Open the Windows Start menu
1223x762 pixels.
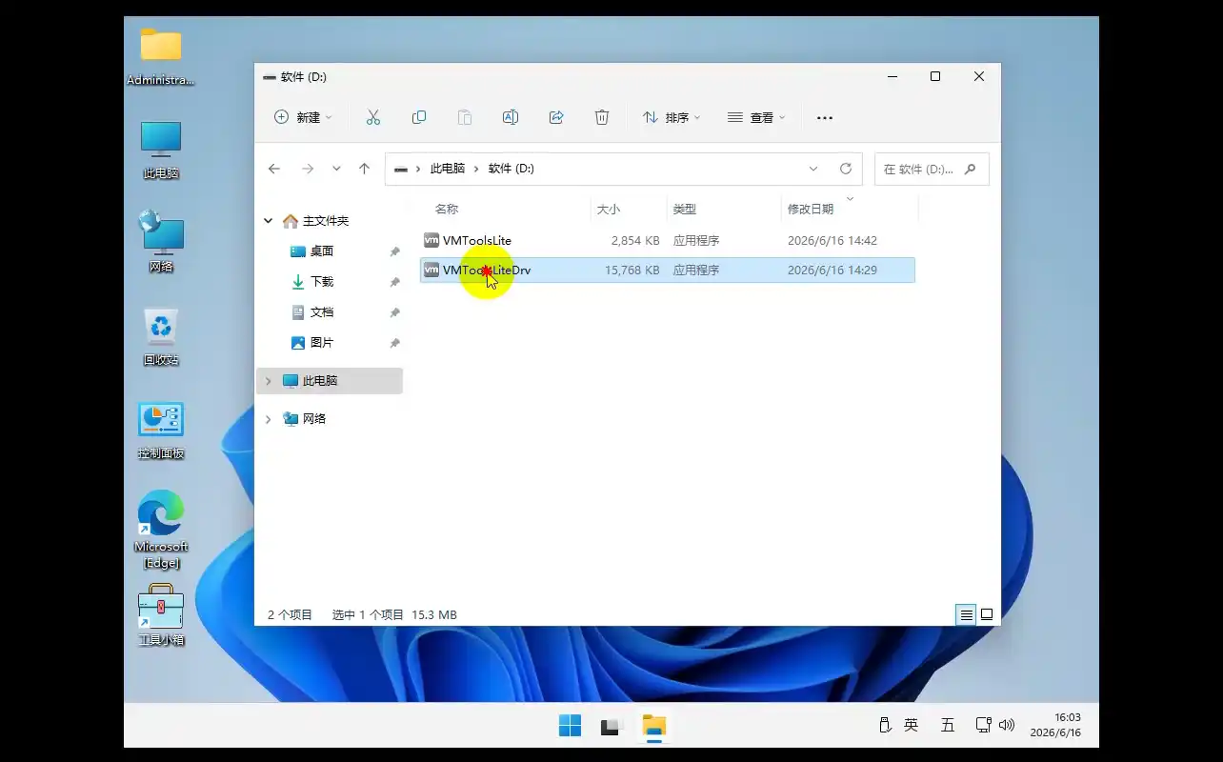[570, 726]
